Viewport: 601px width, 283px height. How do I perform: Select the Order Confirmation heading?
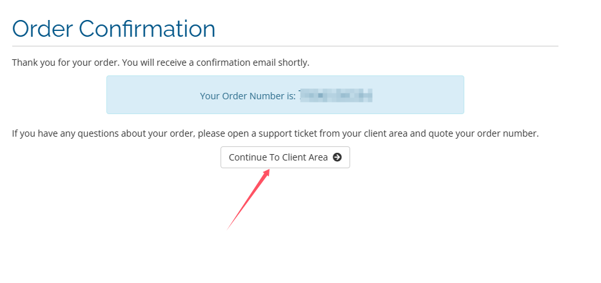click(x=114, y=29)
